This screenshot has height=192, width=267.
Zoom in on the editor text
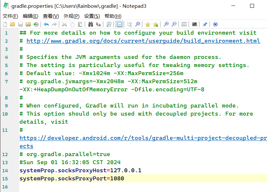[x=166, y=24]
